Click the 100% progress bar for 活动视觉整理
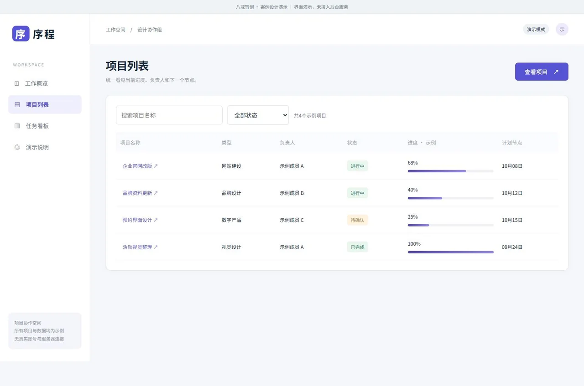 (x=451, y=252)
